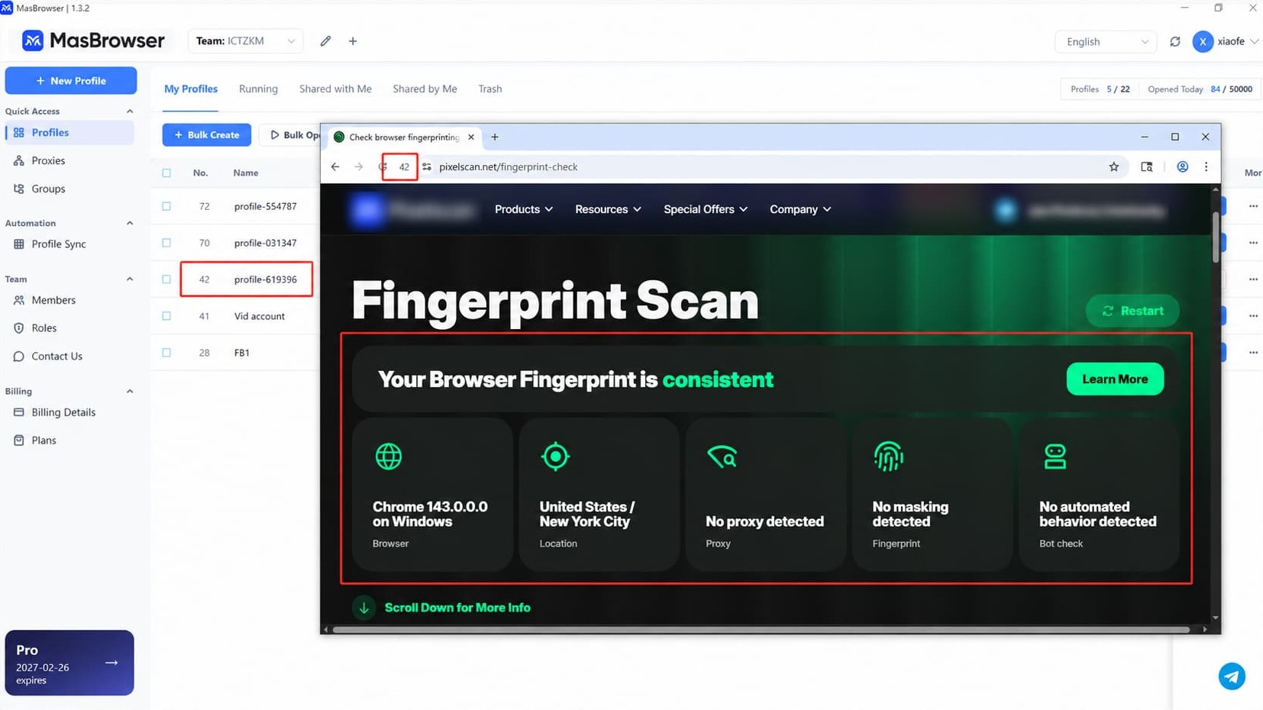Screen dimensions: 1263x710
Task: Select the Check browser fingerprinting tab
Action: pyautogui.click(x=405, y=137)
